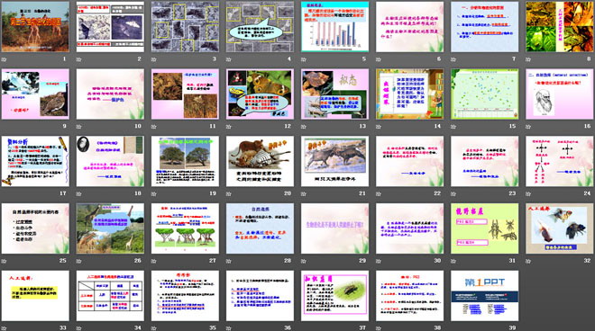This screenshot has height=331, width=595.
Task: Select slide 26 with the giraffe landscape photos
Action: coord(110,228)
